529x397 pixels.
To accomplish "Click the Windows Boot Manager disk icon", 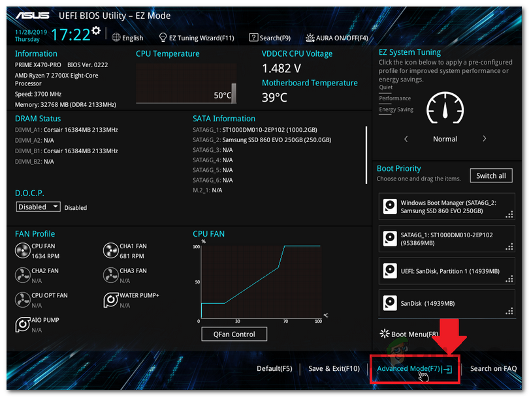I will [390, 207].
